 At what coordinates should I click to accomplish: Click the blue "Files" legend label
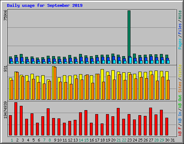click(x=180, y=29)
